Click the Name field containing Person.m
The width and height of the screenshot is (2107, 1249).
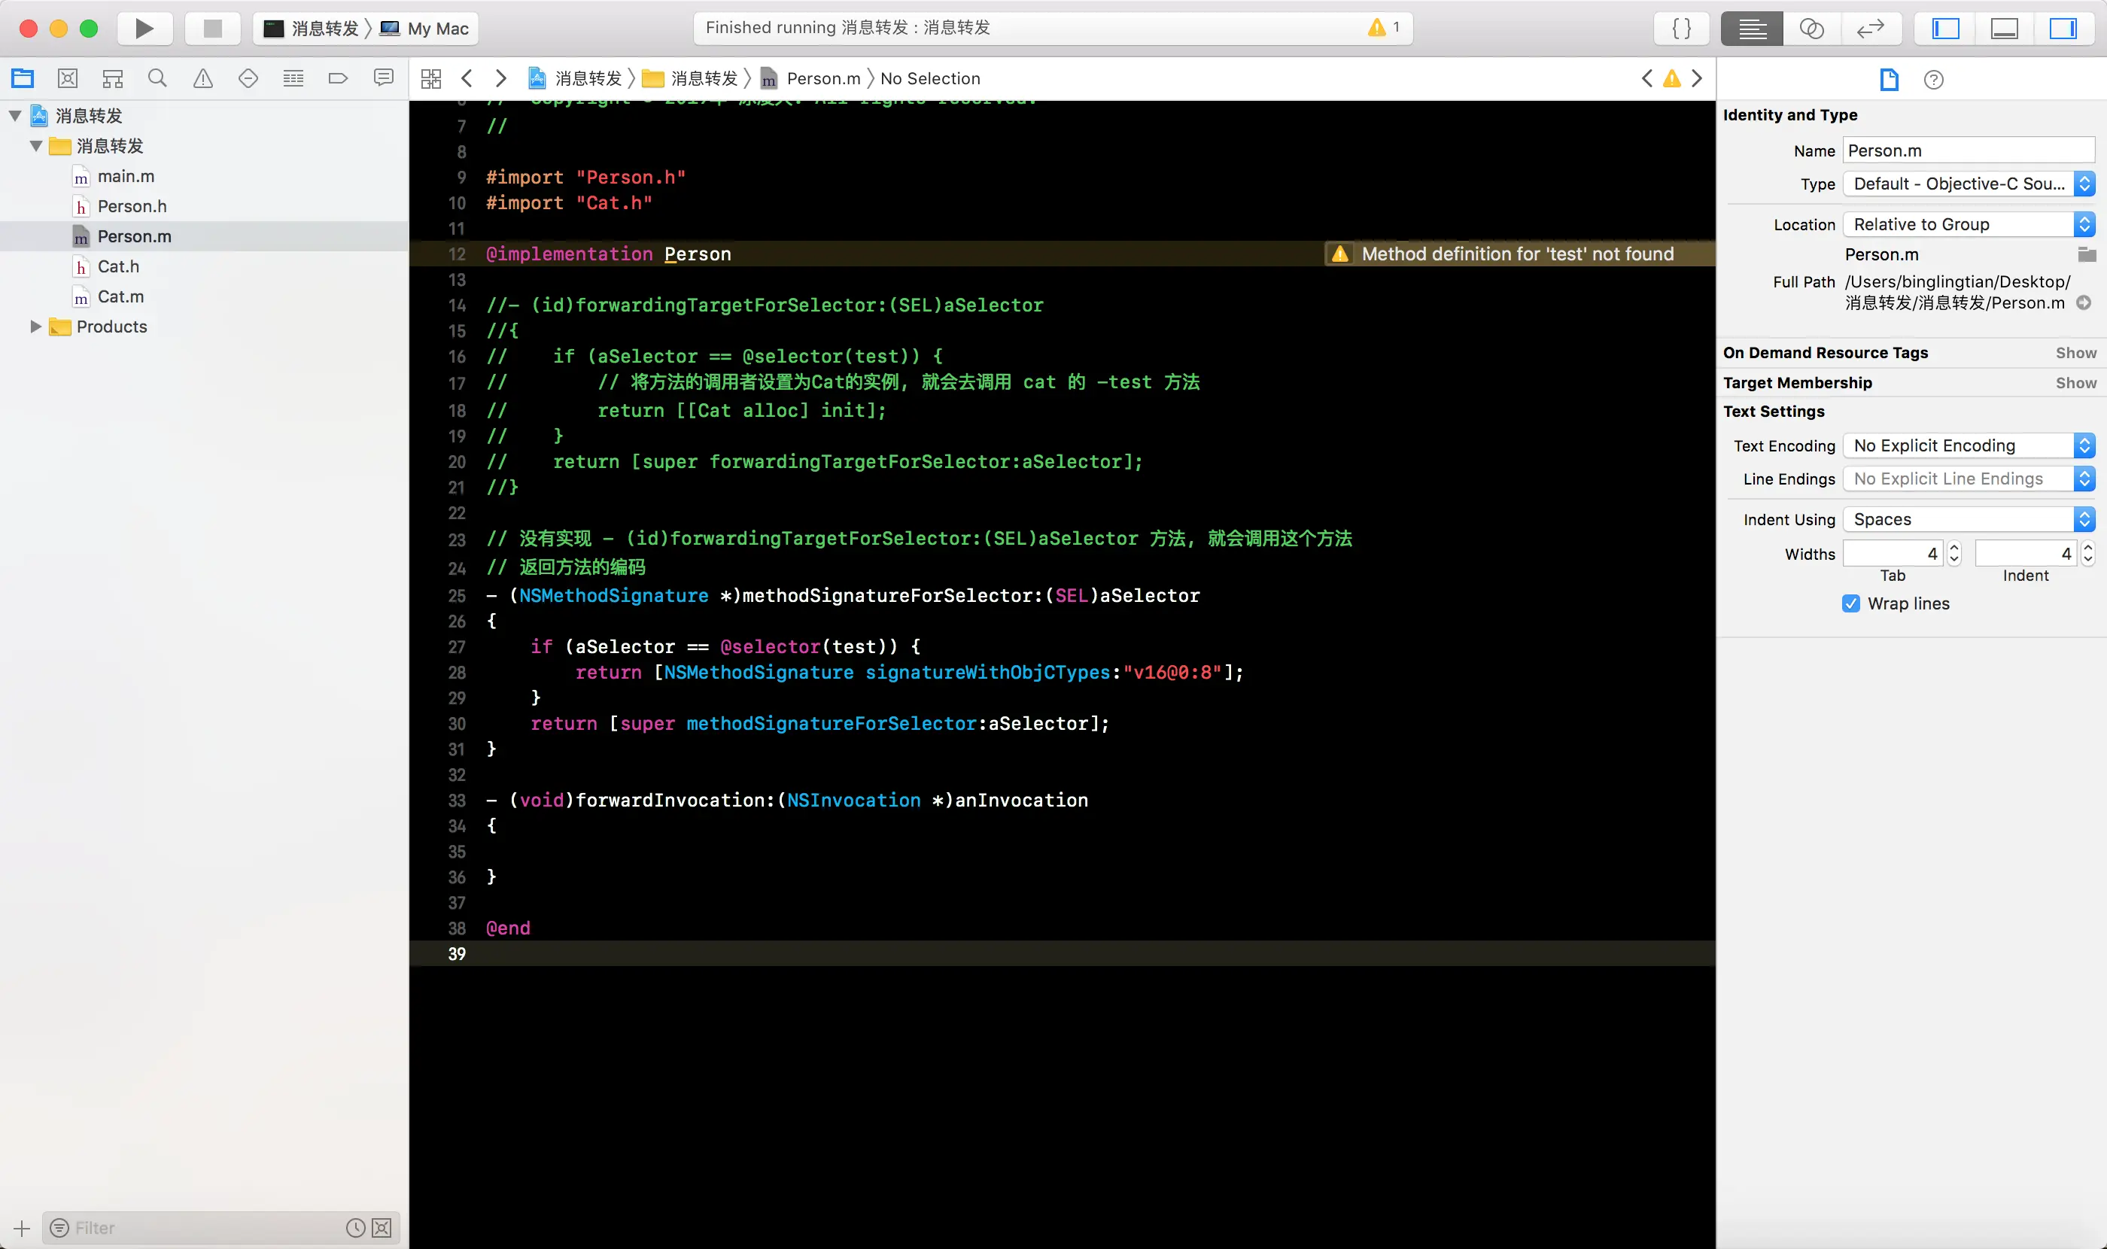click(x=1967, y=150)
